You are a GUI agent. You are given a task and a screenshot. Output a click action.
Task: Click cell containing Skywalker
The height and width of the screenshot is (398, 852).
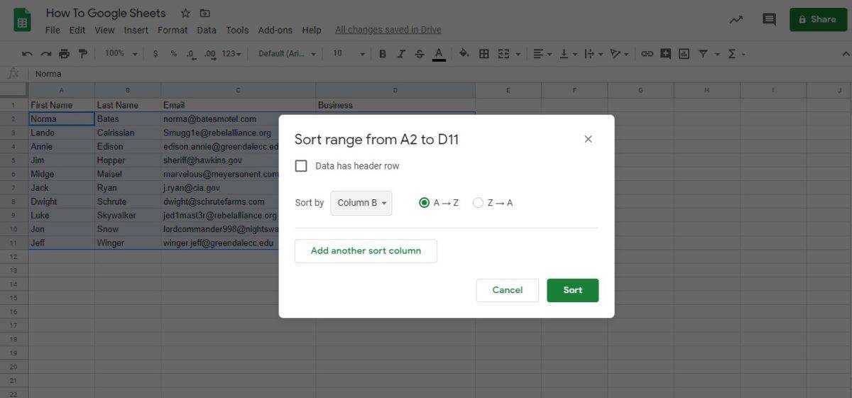128,215
